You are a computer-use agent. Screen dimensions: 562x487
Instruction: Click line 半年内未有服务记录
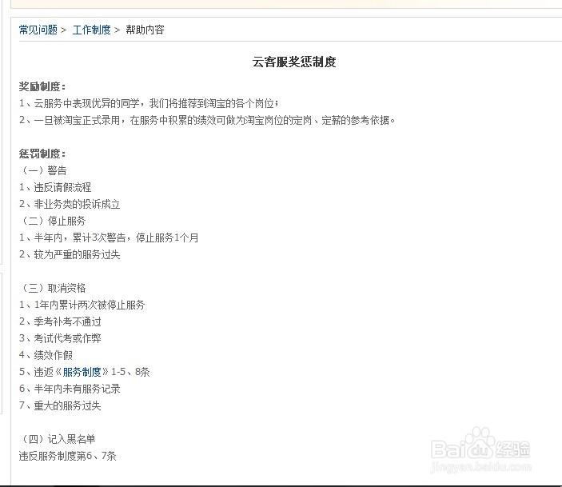(70, 389)
